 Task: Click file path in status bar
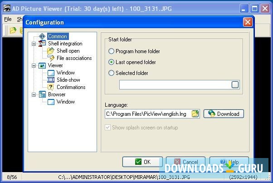tap(124, 177)
